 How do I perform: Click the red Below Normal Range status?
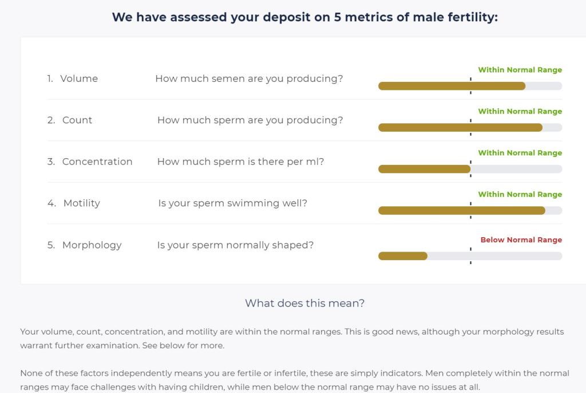click(521, 240)
